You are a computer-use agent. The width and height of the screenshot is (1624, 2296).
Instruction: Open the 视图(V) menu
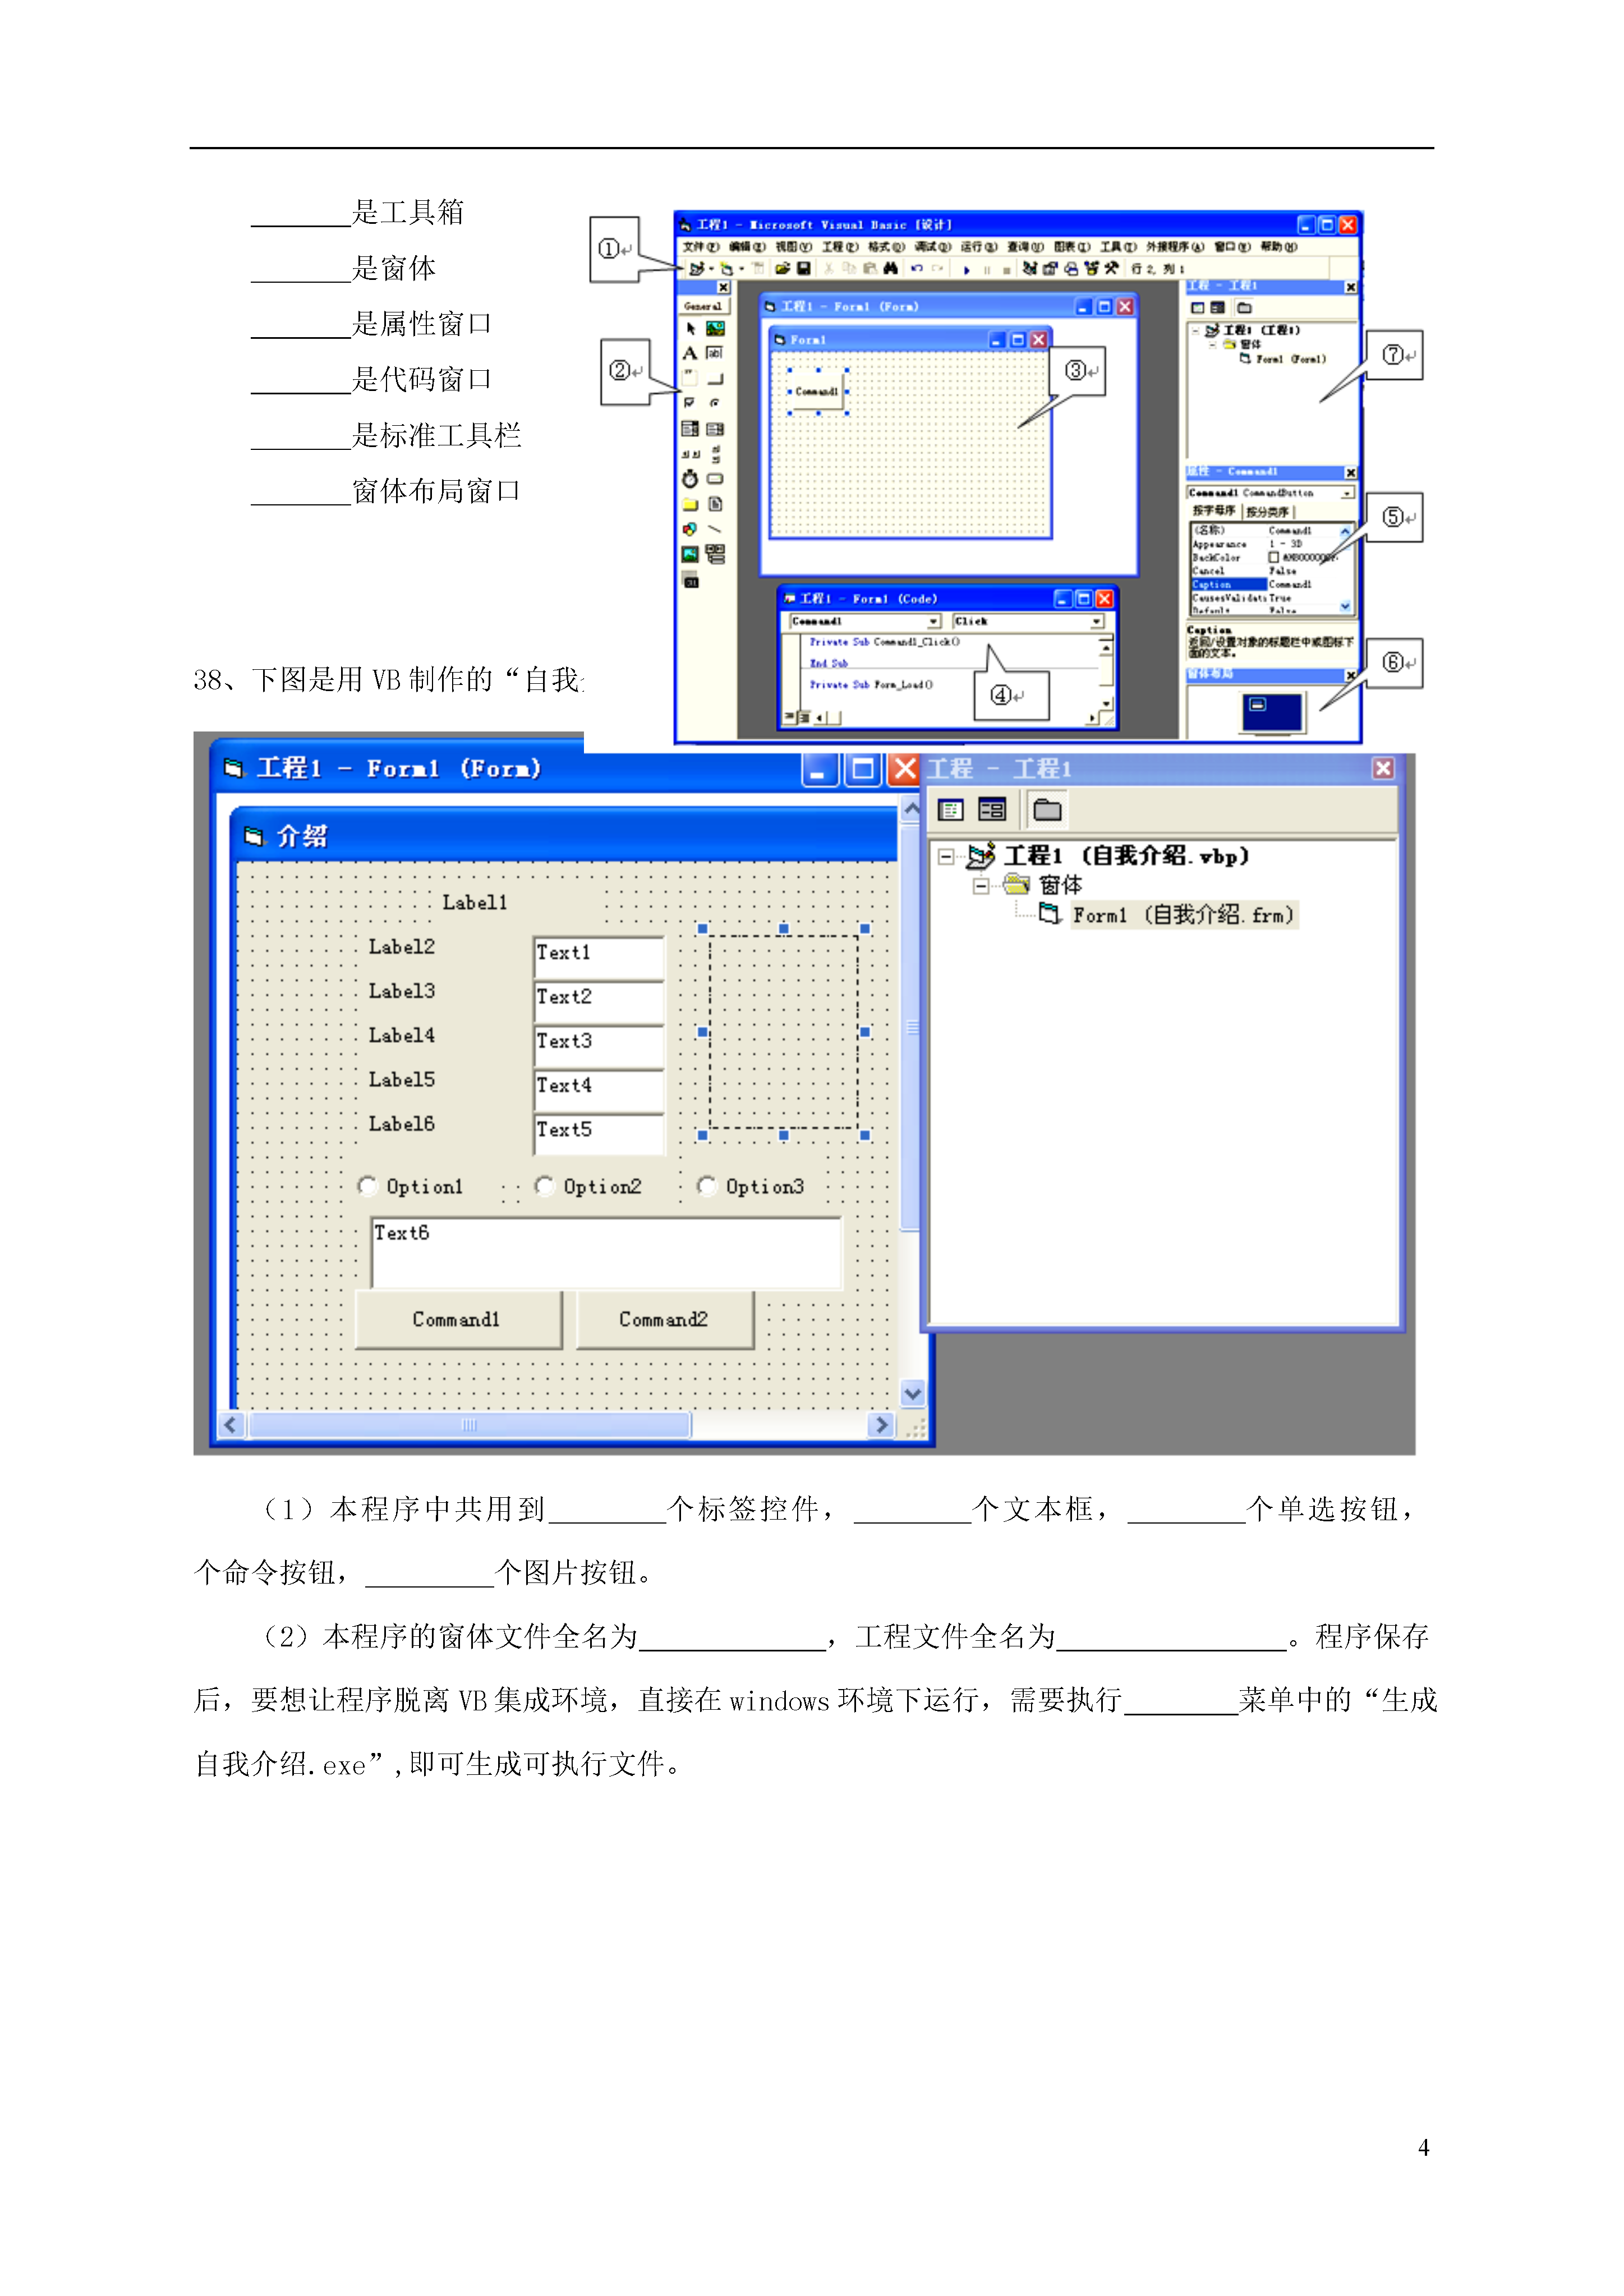coord(794,247)
